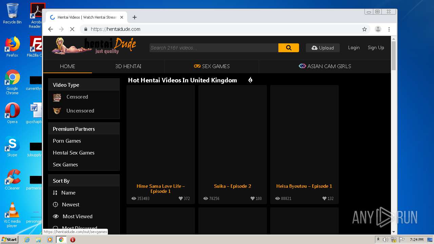Viewport: 434px width, 244px height.
Task: Select the browser tab titled Hentai Videos
Action: (87, 17)
